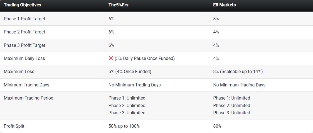Click E8 Markets No Minimum Trading Days cell
Image resolution: width=313 pixels, height=133 pixels.
(x=239, y=85)
